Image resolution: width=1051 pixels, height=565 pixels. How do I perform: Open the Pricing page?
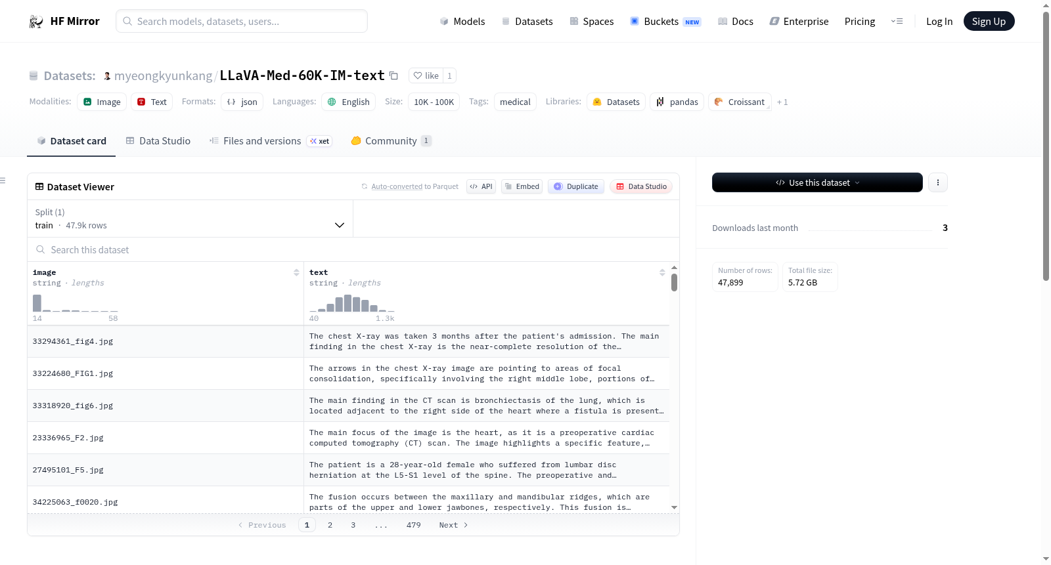[x=860, y=22]
